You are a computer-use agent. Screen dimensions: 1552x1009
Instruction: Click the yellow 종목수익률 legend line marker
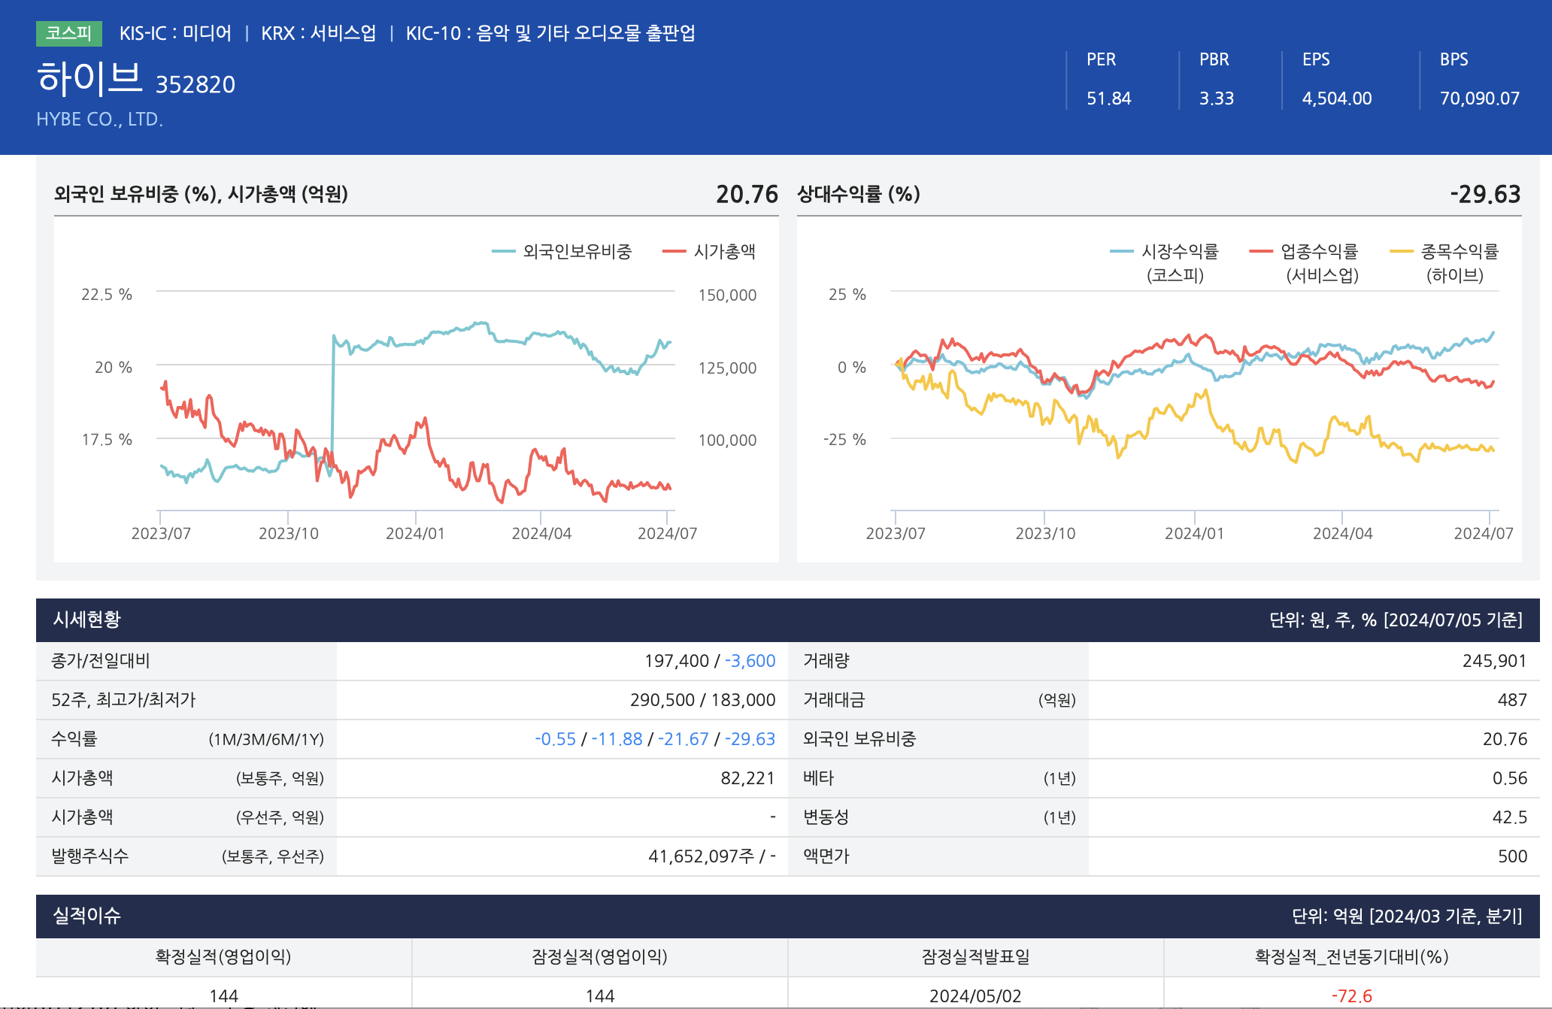[x=1402, y=251]
